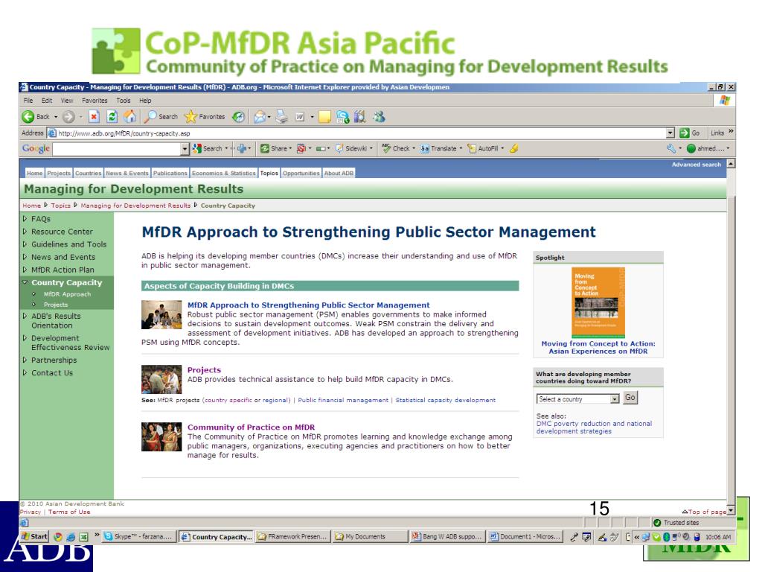Click the popup blocker icon in Google toolbar
762x572 pixels.
301,149
